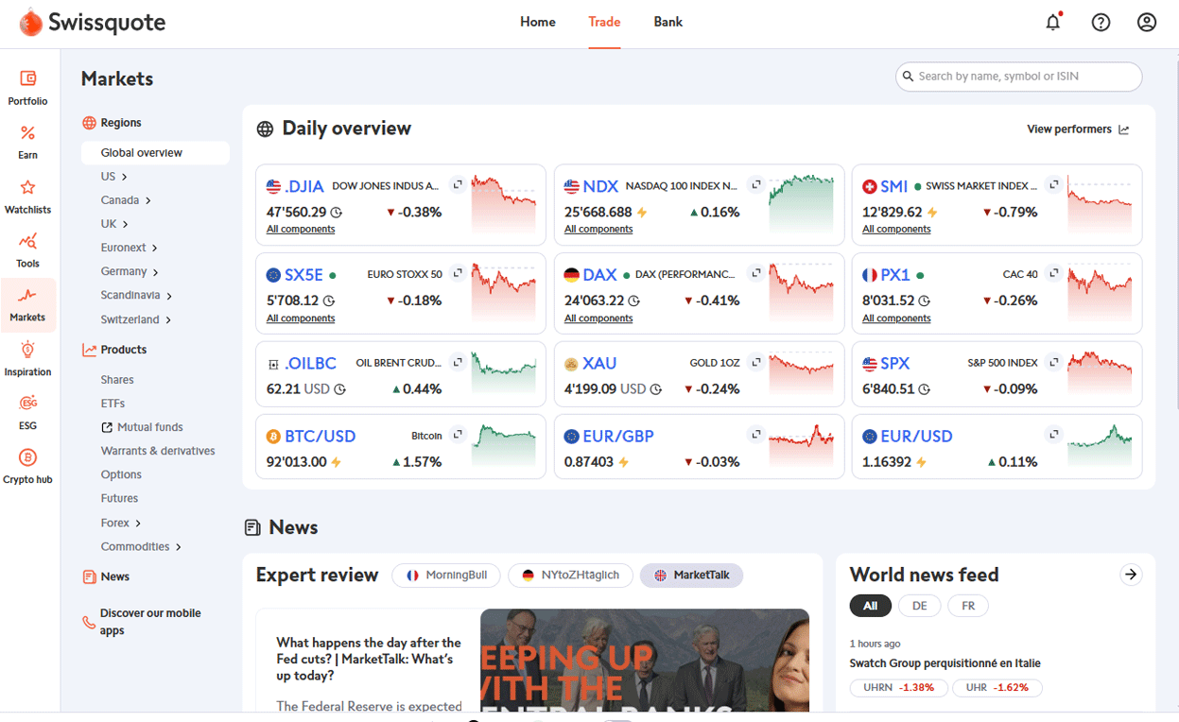Open the notifications bell
The image size is (1179, 722).
[1052, 22]
